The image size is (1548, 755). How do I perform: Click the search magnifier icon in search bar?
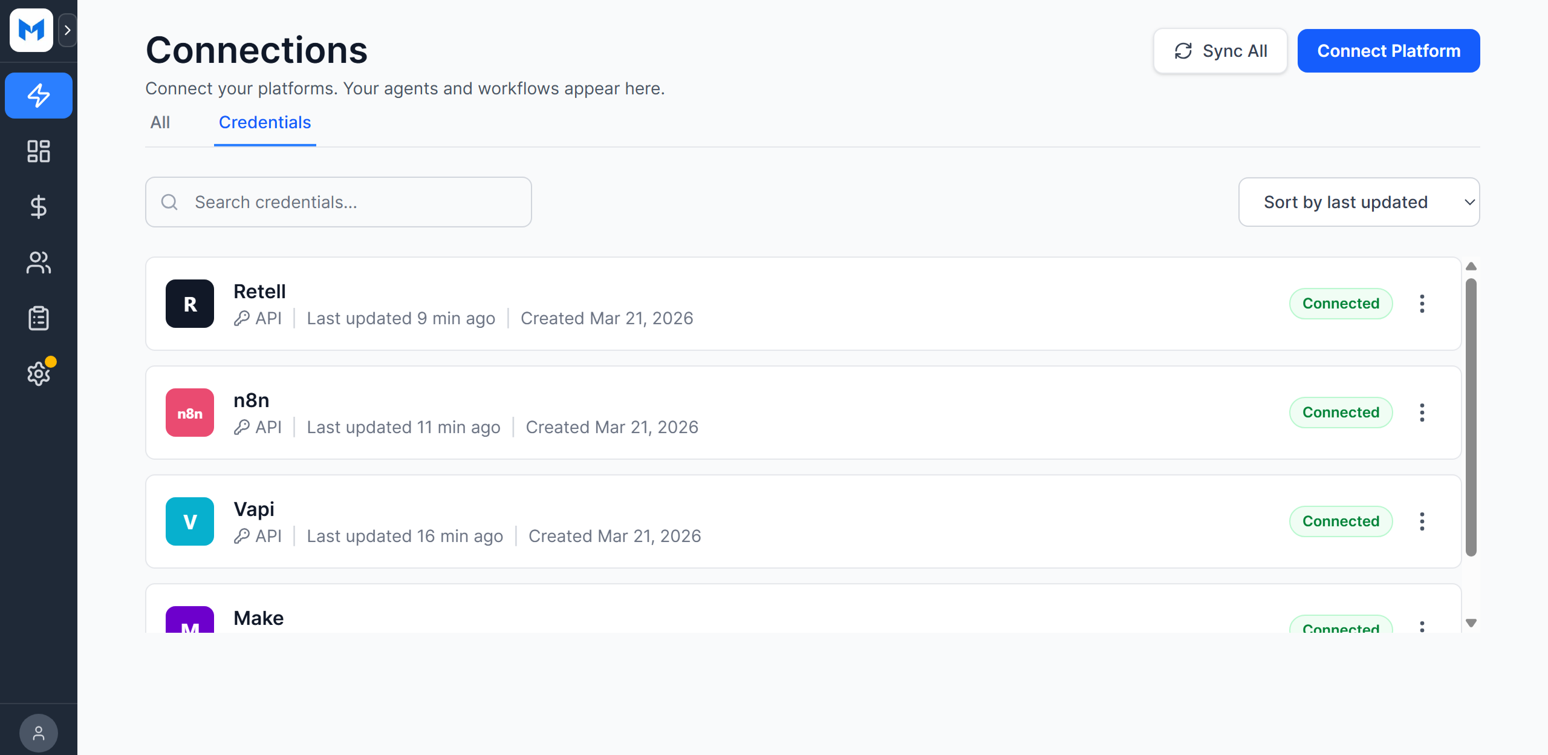169,202
